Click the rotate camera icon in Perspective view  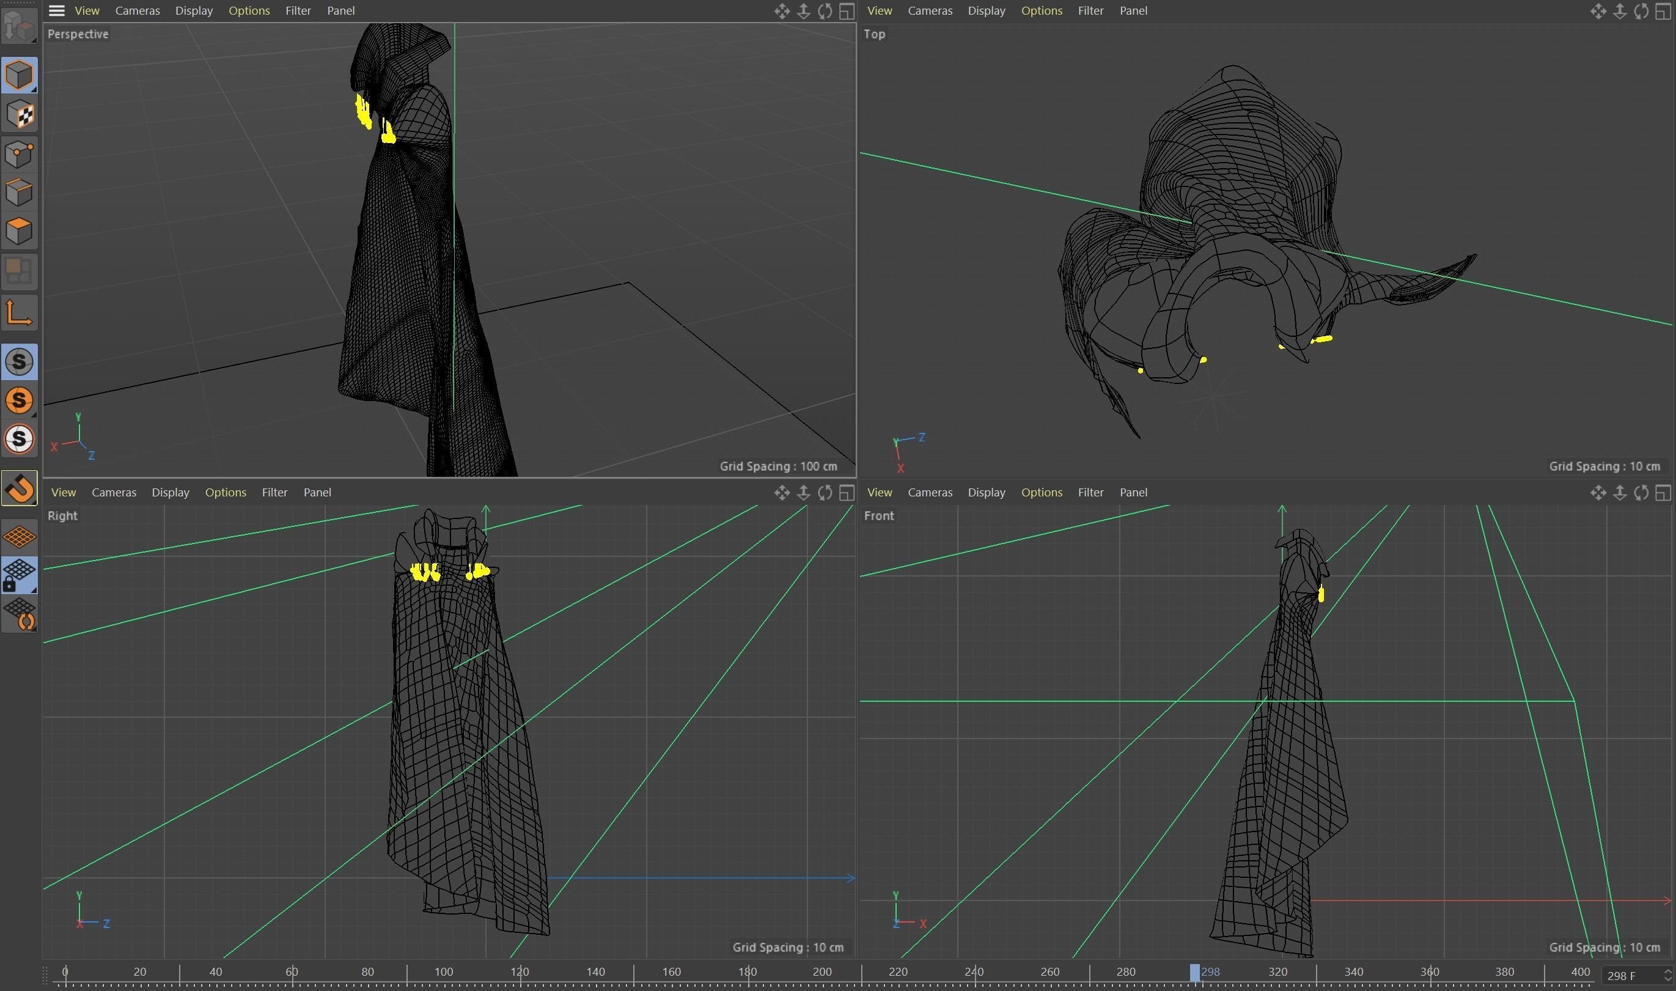pyautogui.click(x=825, y=12)
